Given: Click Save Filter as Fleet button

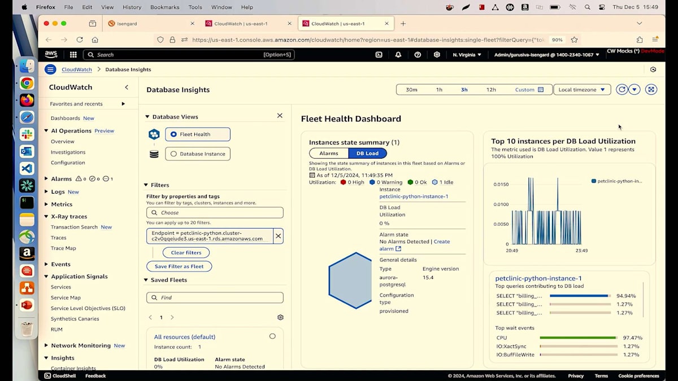Looking at the screenshot, I should 179,266.
